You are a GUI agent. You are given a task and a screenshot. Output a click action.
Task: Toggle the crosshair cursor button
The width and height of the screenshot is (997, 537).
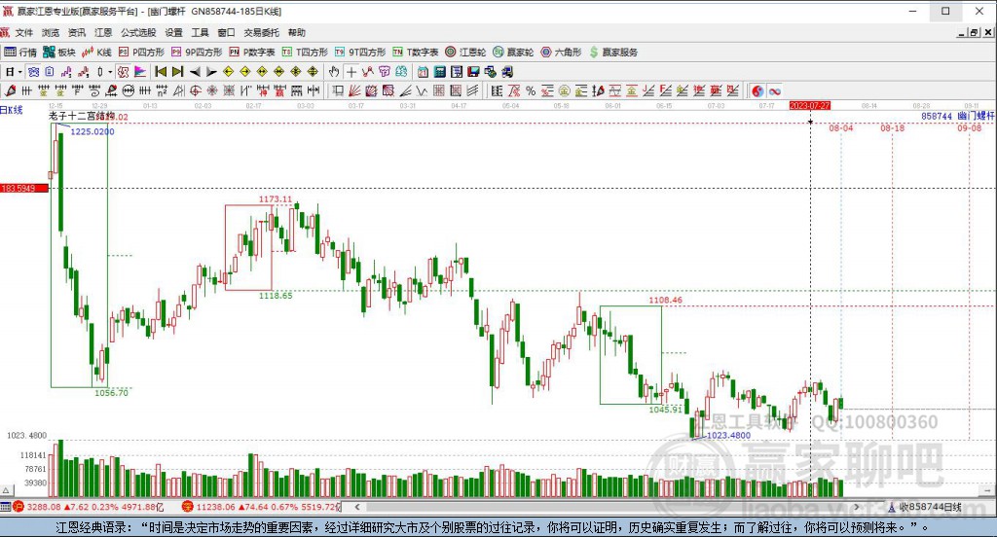coord(351,72)
